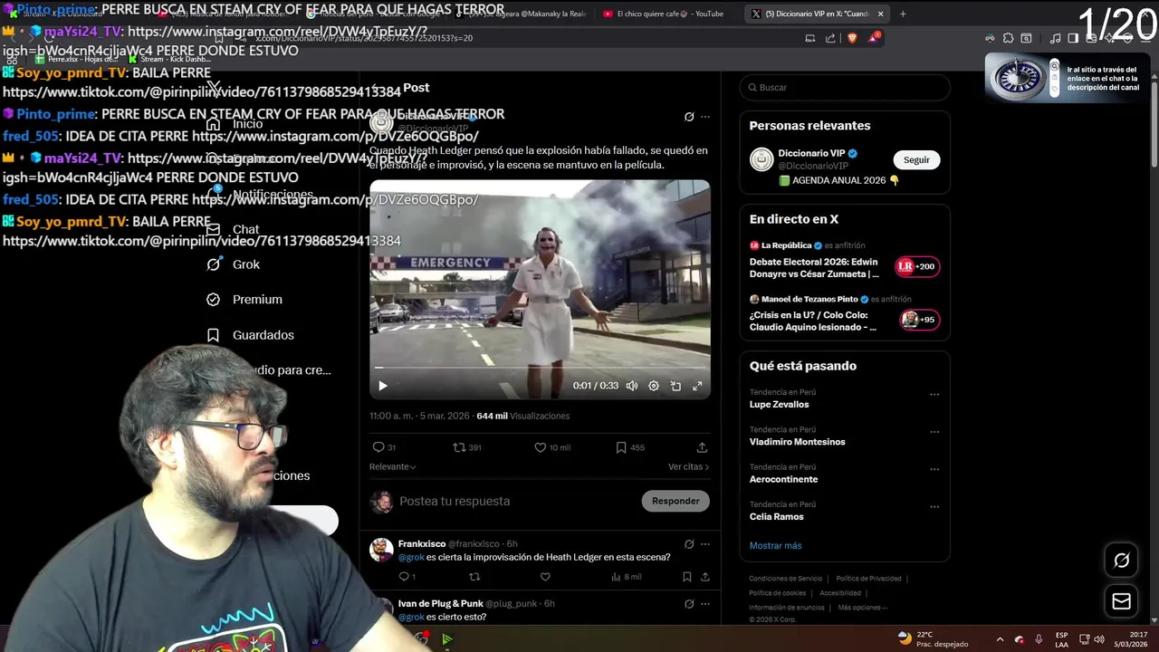Click the Responder button
This screenshot has height=652, width=1159.
point(675,501)
